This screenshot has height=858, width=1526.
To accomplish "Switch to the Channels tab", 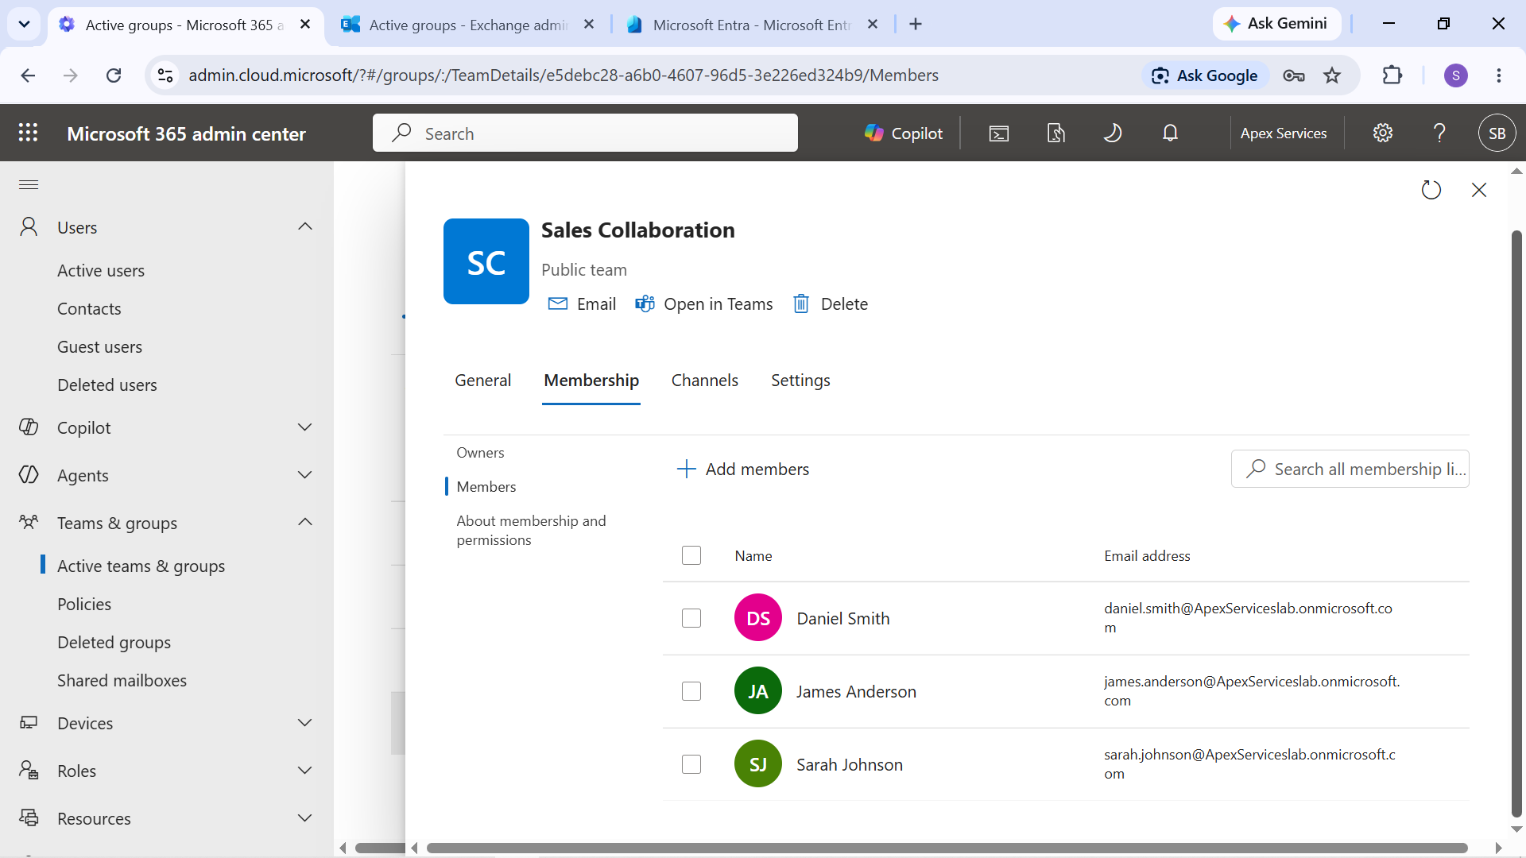I will pos(704,381).
